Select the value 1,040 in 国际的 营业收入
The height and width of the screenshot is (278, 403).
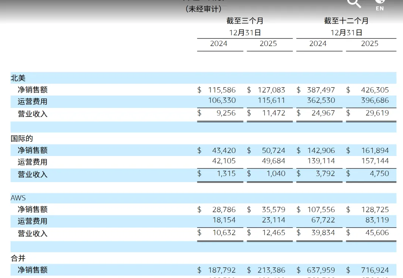pyautogui.click(x=276, y=174)
